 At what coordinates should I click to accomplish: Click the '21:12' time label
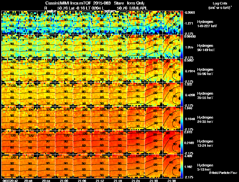tap(100, 181)
